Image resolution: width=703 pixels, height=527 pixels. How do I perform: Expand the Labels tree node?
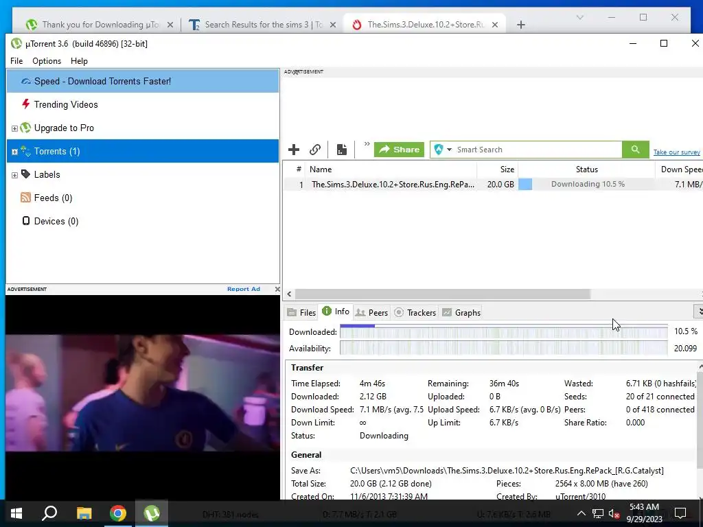coord(14,175)
